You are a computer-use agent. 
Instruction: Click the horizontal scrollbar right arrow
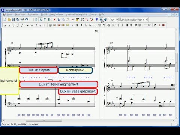[173, 120]
